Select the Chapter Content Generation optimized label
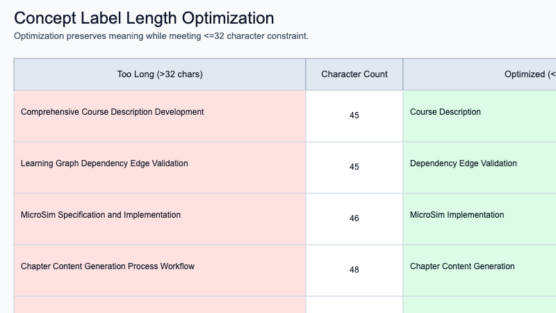Viewport: 556px width, 313px height. (462, 266)
